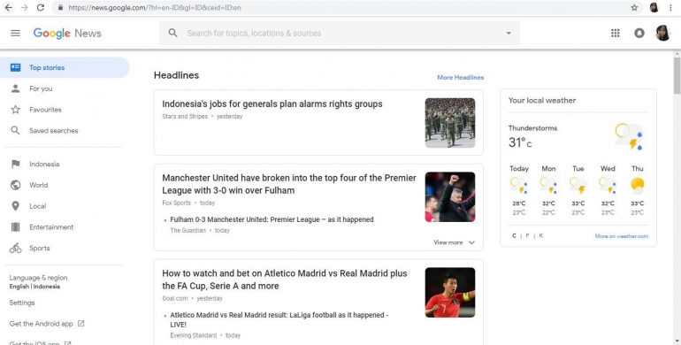Open Atletico Madrid vs Real Madrid betting headline
The width and height of the screenshot is (681, 345).
click(285, 280)
